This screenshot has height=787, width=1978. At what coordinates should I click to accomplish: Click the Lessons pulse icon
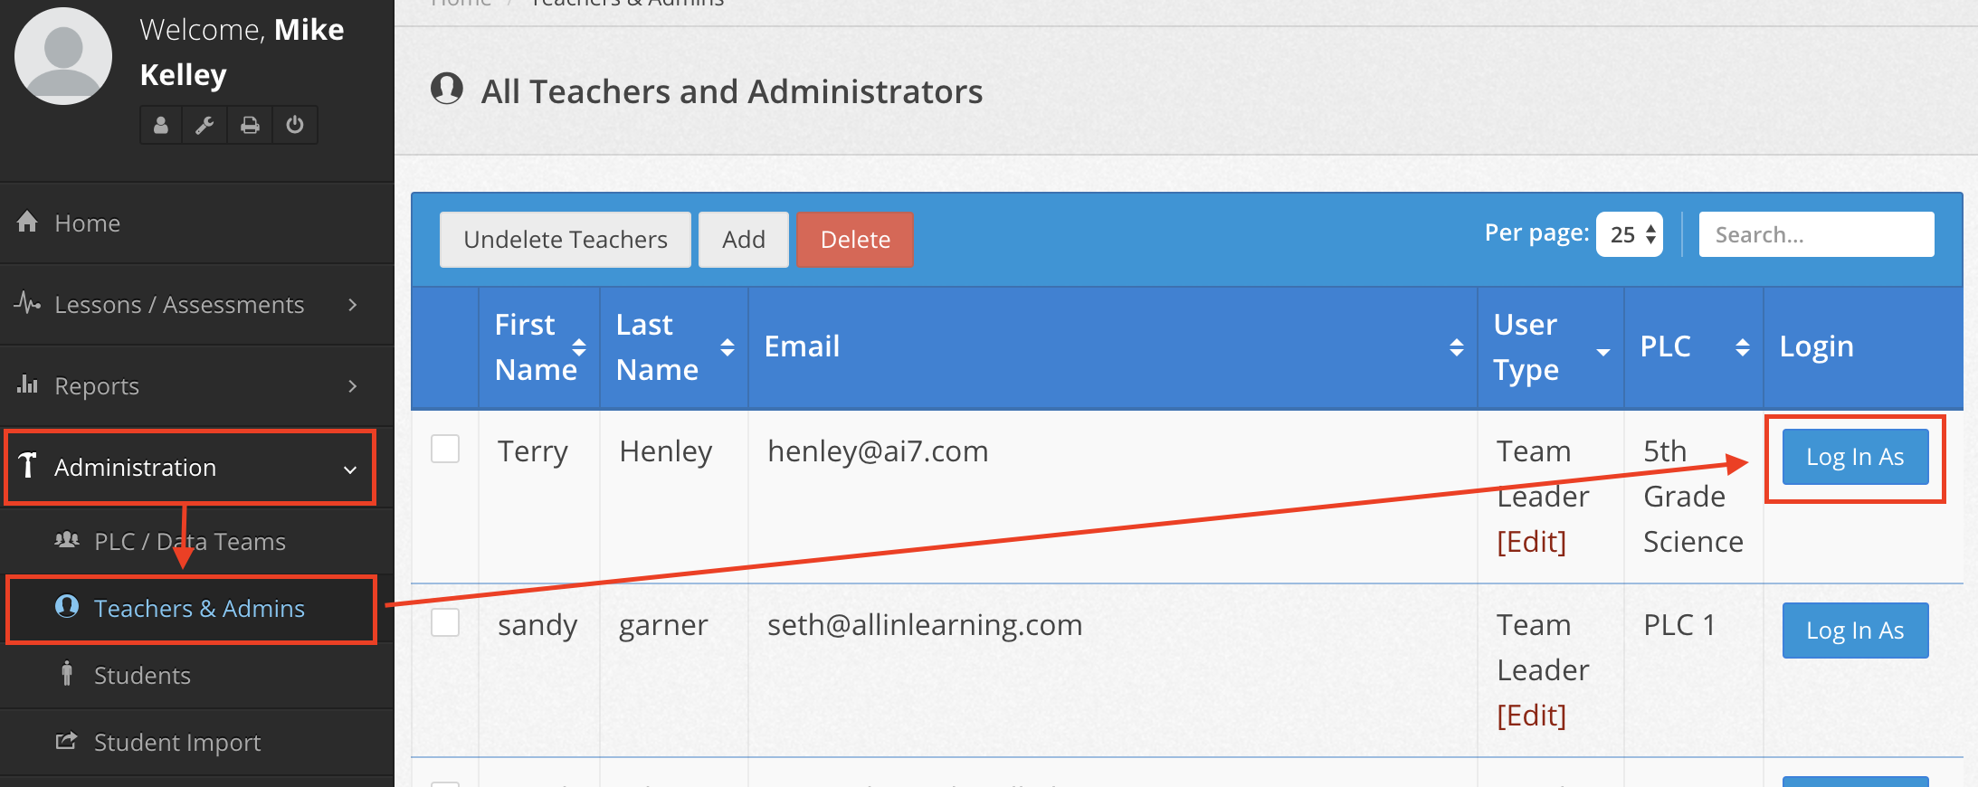(x=27, y=302)
